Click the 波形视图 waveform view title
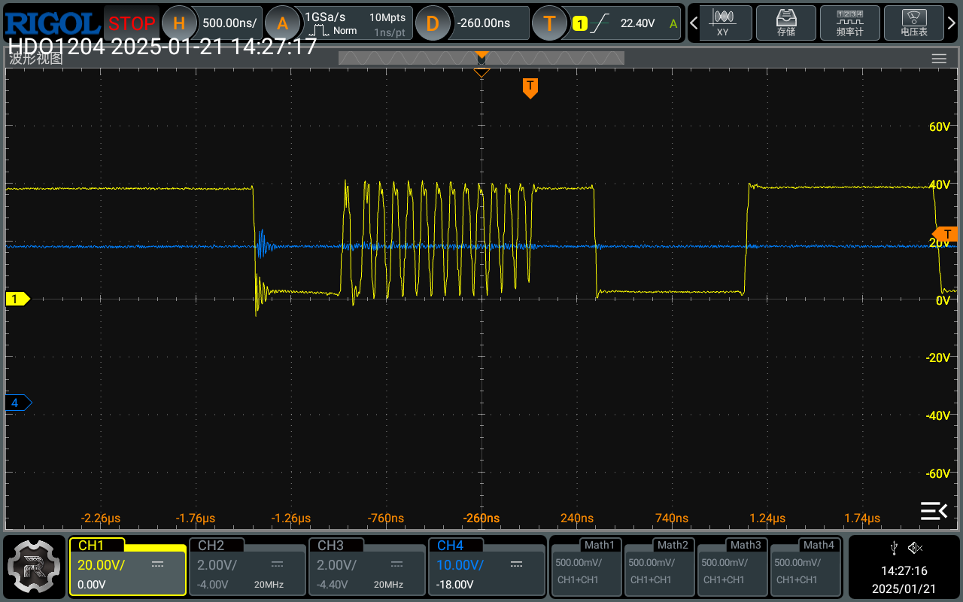 [35, 59]
